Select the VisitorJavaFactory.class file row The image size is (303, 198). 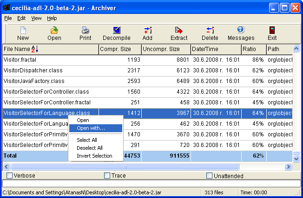pyautogui.click(x=147, y=81)
